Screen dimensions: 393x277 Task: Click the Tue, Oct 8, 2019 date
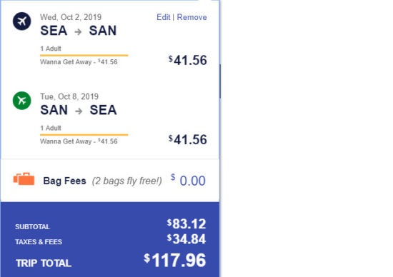tap(69, 96)
